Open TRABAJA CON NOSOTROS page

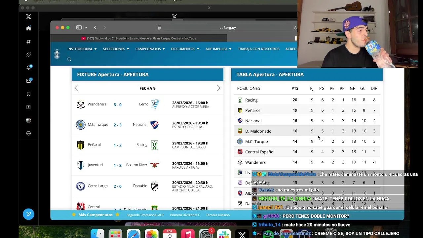[258, 49]
